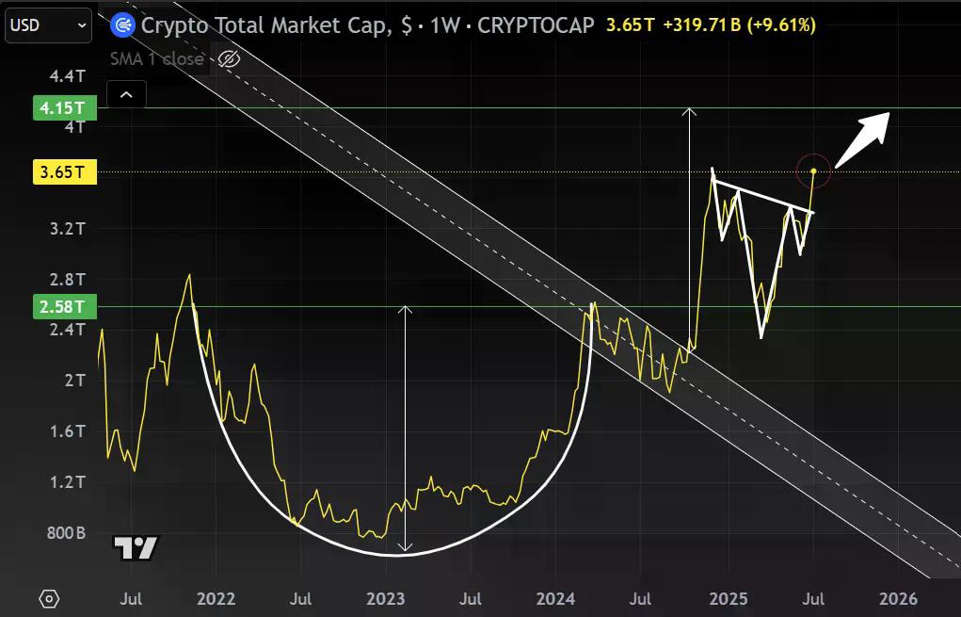The width and height of the screenshot is (961, 617).
Task: Click the Crypto Total Market Cap symbol logo
Action: (122, 25)
